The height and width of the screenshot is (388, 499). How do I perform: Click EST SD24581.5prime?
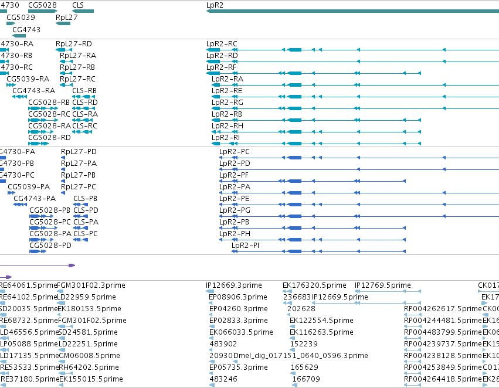88,332
